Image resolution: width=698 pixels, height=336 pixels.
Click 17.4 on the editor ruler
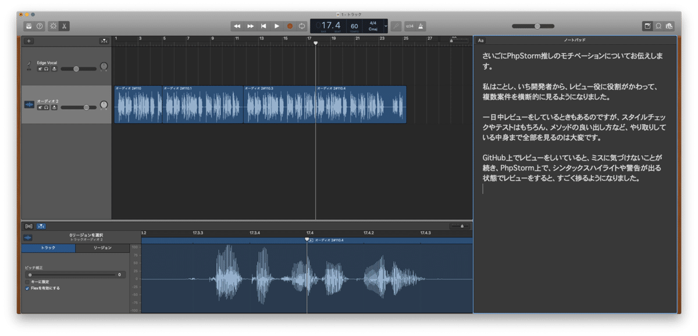(310, 233)
